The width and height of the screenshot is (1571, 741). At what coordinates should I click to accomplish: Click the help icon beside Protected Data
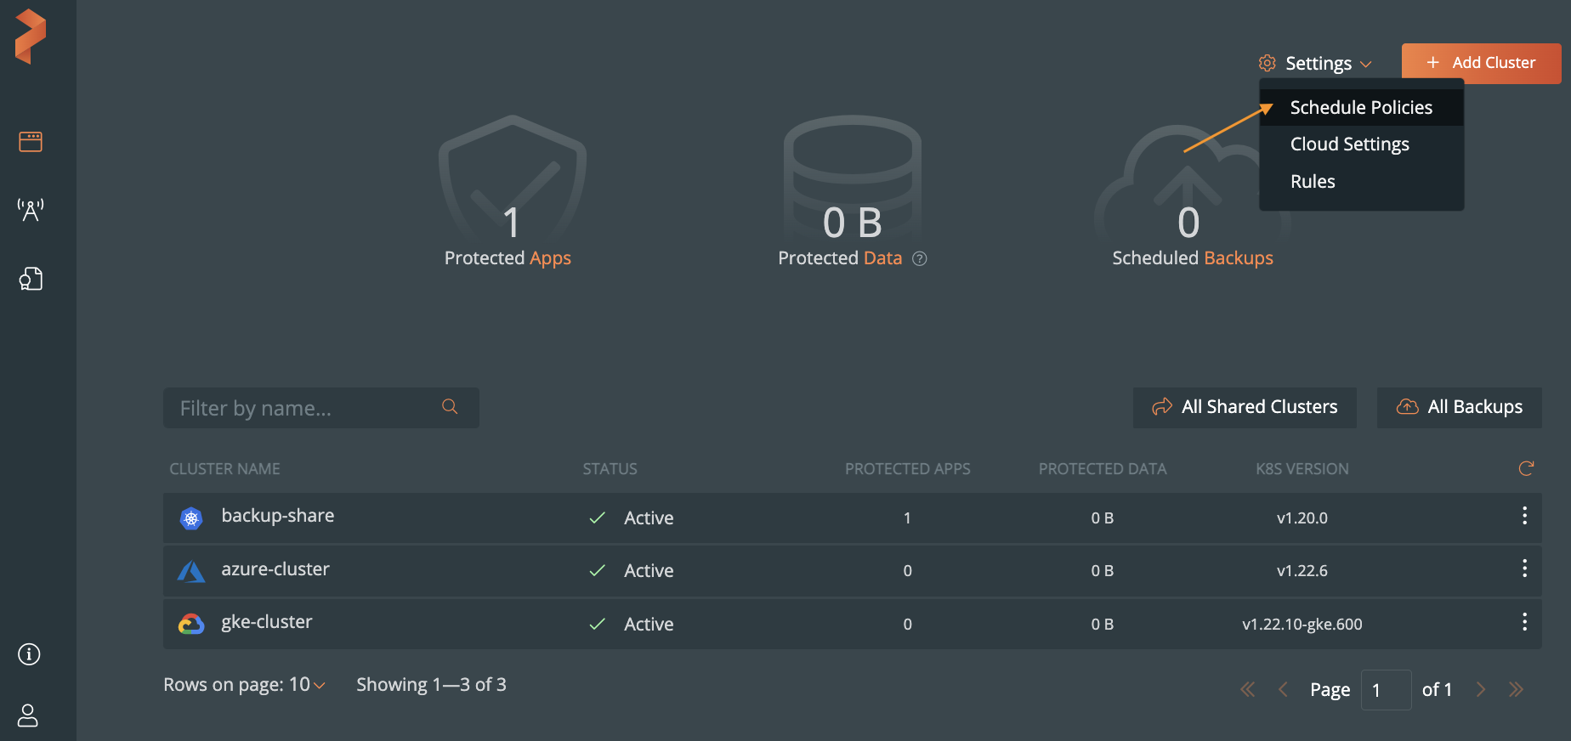[x=919, y=259]
